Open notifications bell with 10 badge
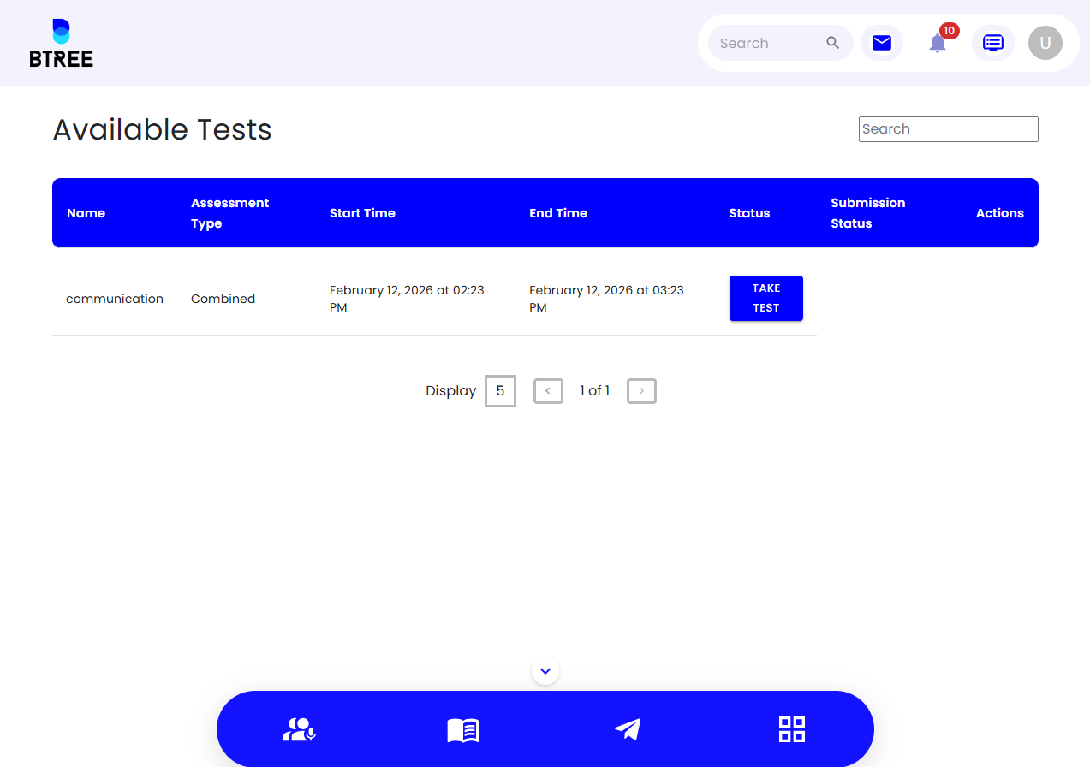Image resolution: width=1090 pixels, height=767 pixels. coord(938,42)
